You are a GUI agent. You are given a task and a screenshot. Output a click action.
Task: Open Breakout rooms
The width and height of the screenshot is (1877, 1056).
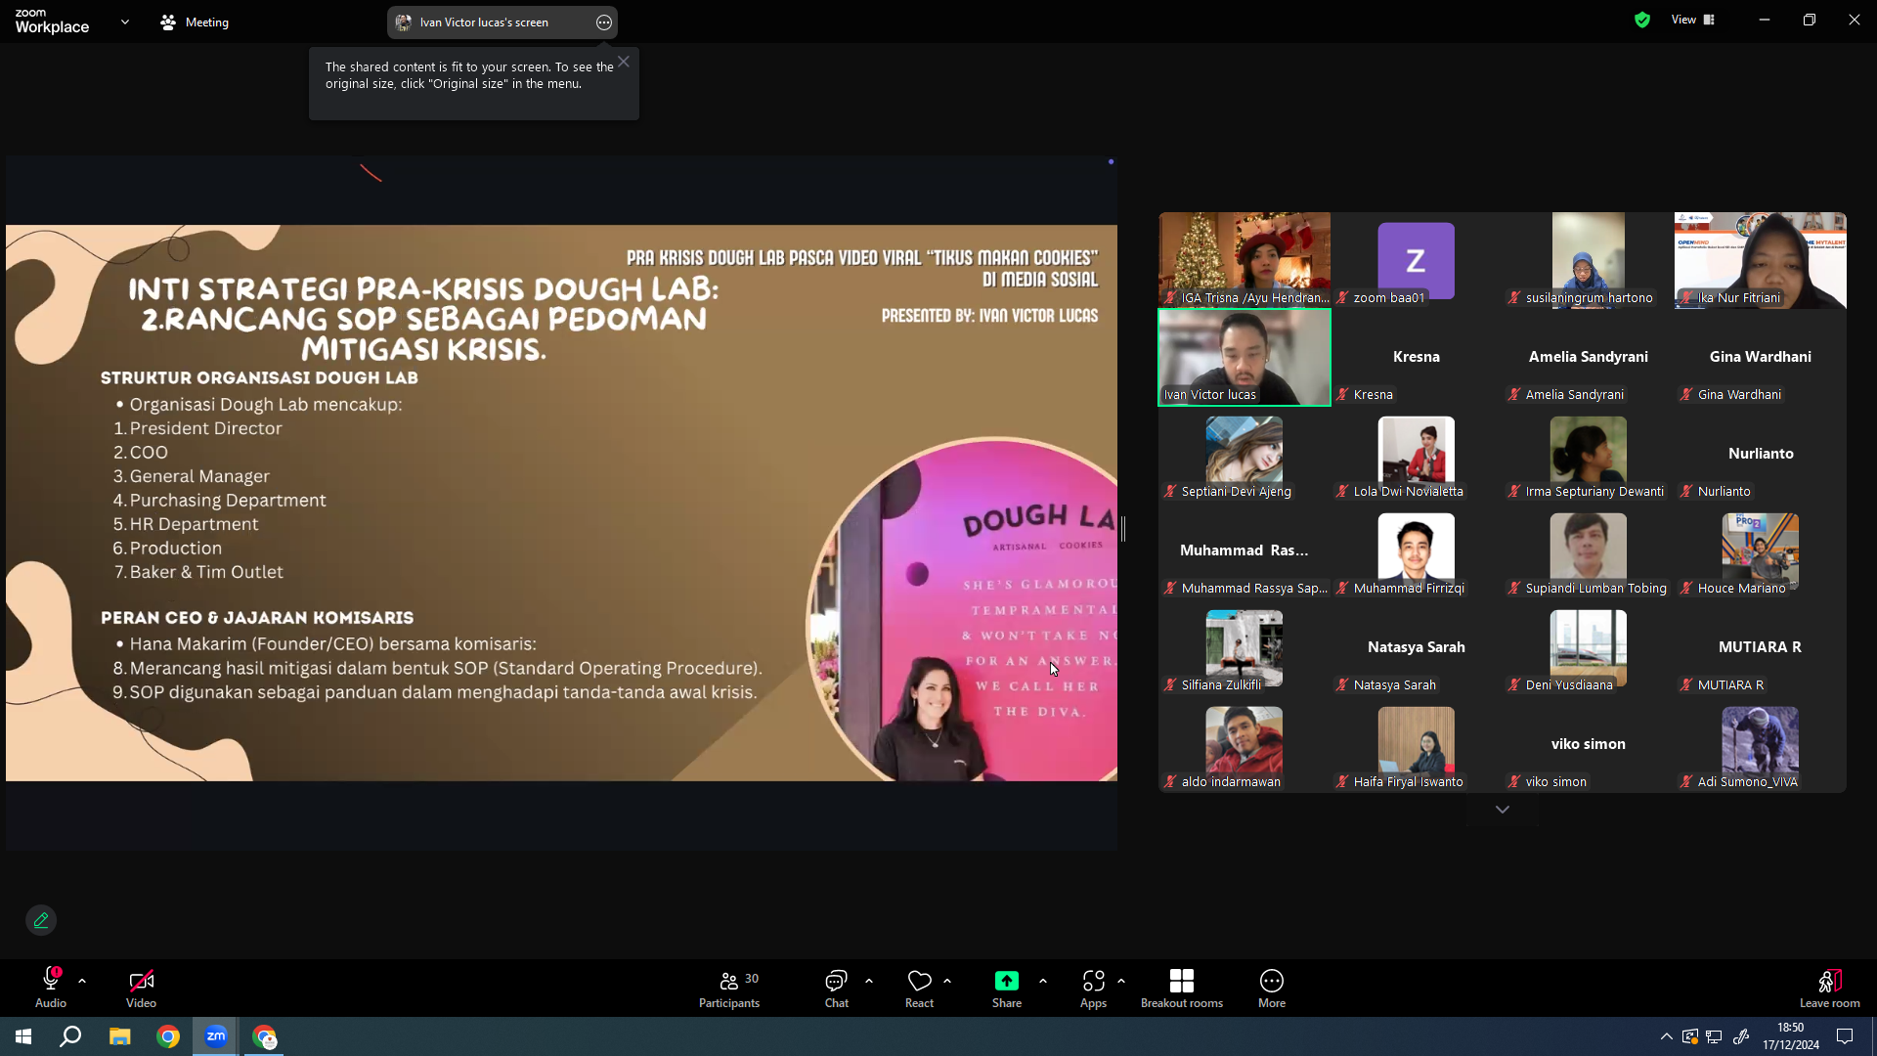pos(1182,988)
